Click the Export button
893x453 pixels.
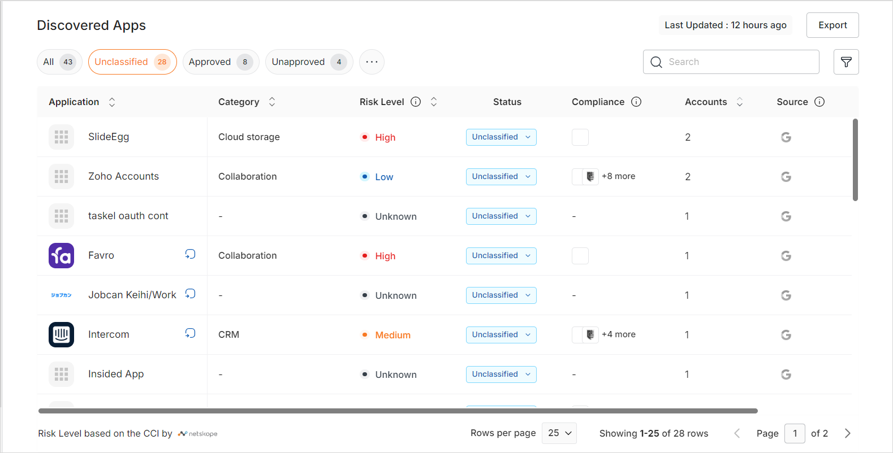click(x=832, y=25)
